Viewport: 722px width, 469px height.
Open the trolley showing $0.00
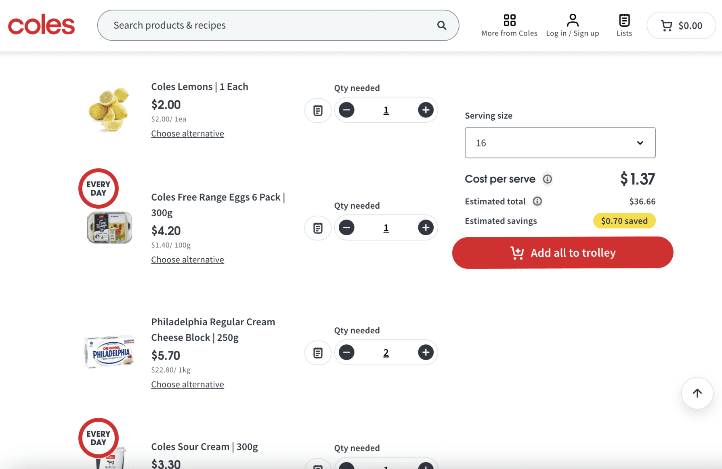tap(681, 25)
